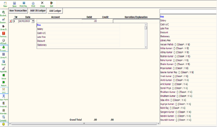Select Salary in the account dropdown list

pos(40,29)
